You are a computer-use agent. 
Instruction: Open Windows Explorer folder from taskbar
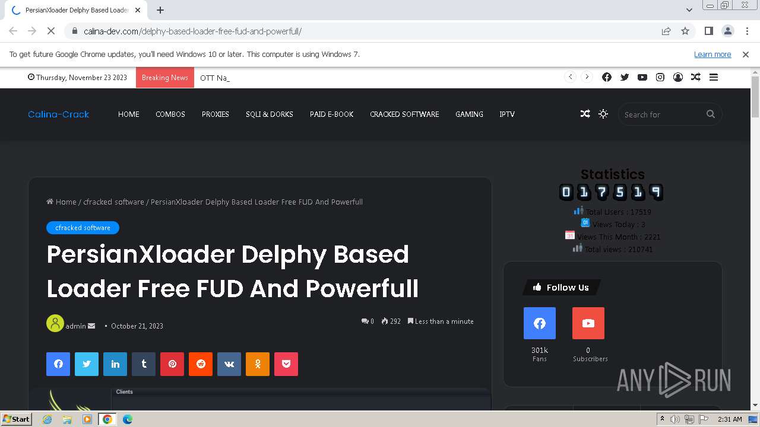(67, 419)
